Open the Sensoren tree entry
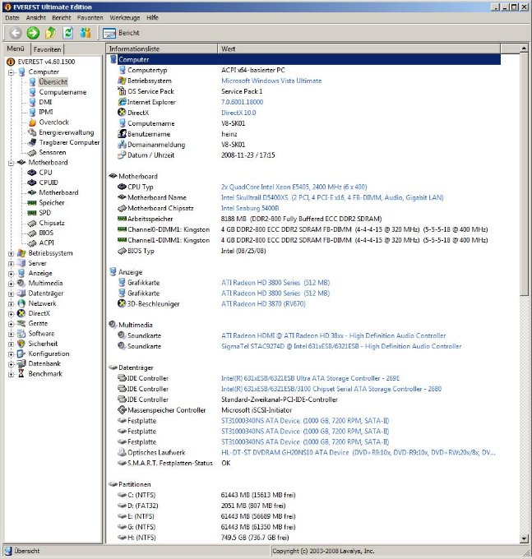Screen dimensions: 532x559 click(54, 152)
